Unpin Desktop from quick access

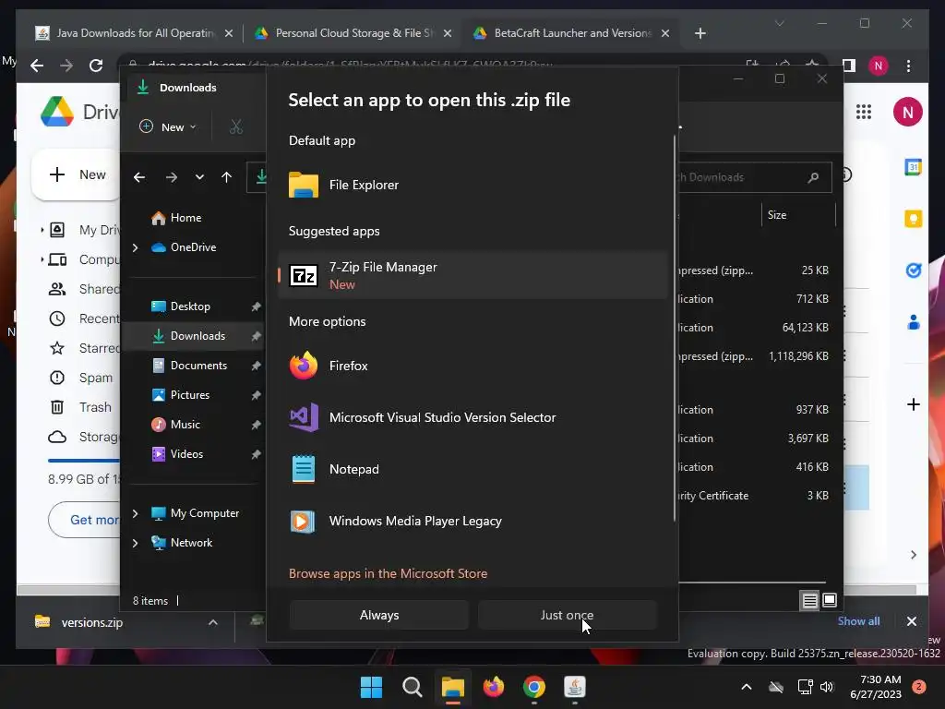pos(257,306)
